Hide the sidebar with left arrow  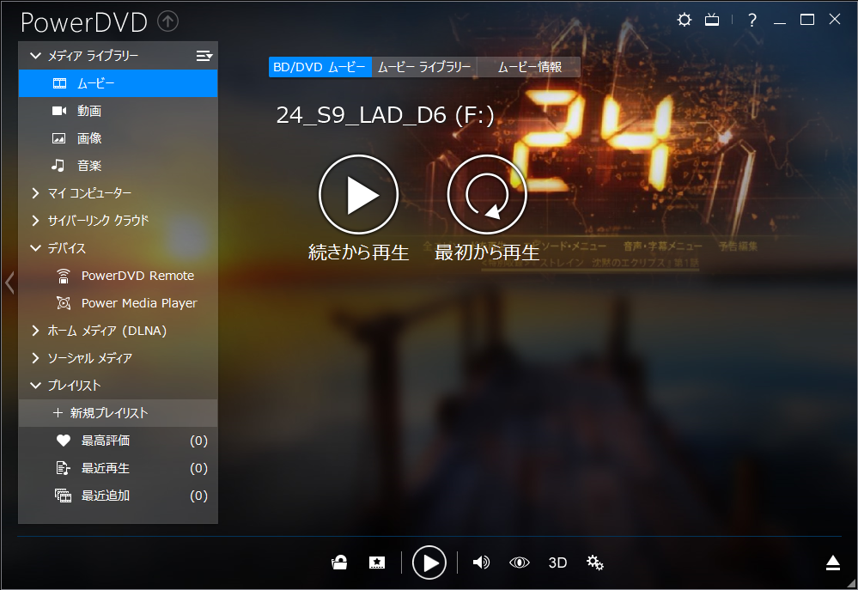tap(9, 283)
